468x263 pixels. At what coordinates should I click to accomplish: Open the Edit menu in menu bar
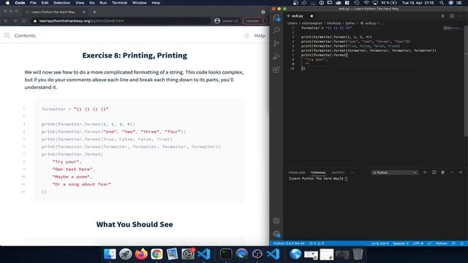point(45,3)
